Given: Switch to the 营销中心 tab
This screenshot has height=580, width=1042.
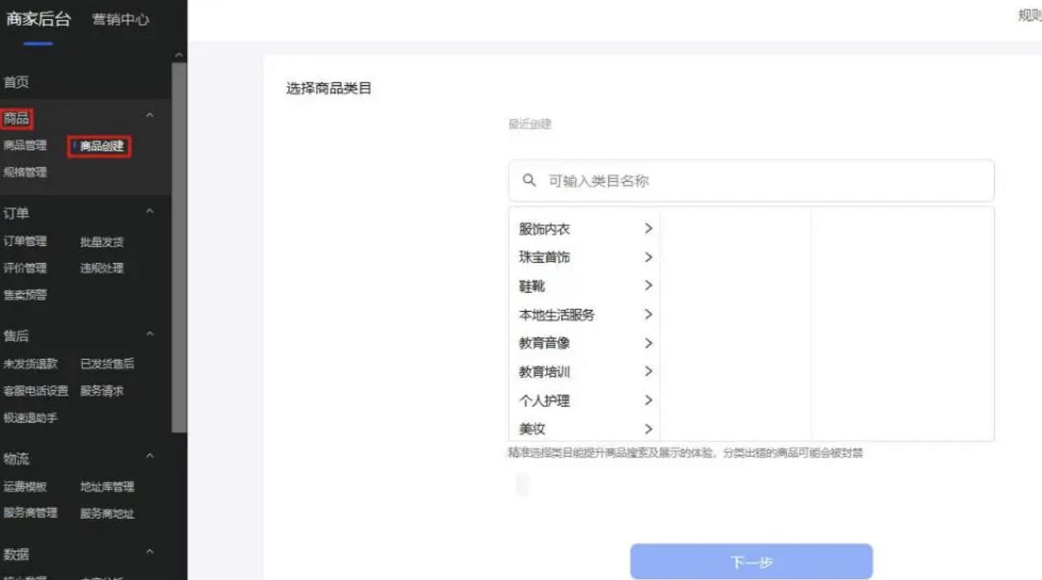Looking at the screenshot, I should click(121, 20).
